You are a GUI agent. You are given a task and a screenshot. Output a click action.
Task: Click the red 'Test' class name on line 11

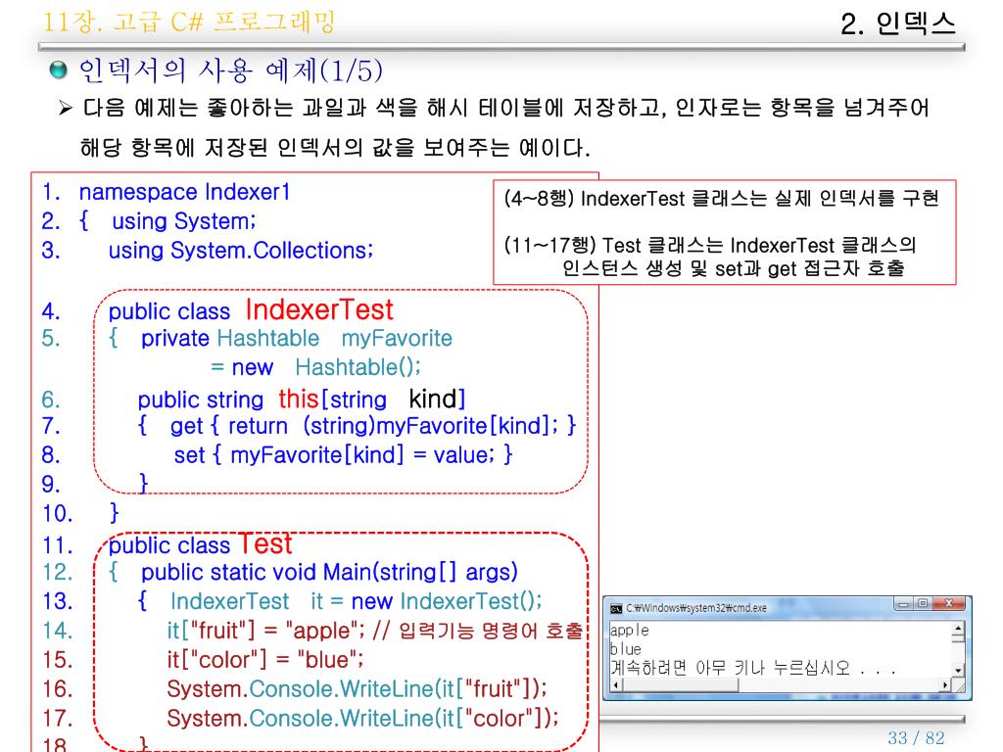pyautogui.click(x=264, y=544)
